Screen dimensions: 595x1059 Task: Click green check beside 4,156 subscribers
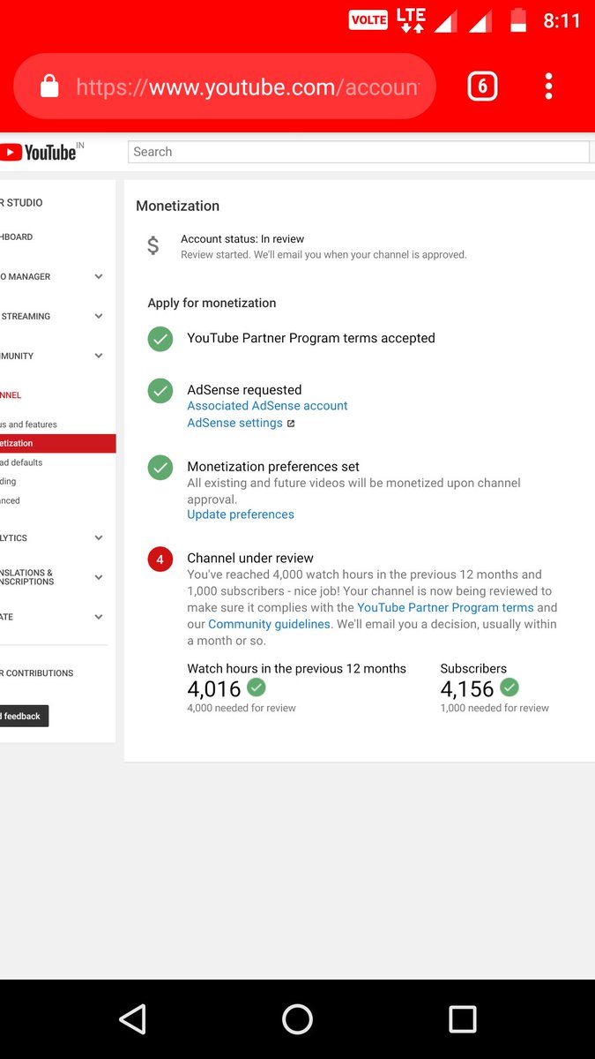point(509,687)
